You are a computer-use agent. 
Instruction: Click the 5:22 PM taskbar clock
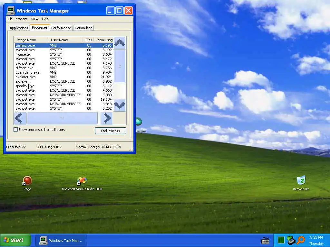click(x=316, y=237)
